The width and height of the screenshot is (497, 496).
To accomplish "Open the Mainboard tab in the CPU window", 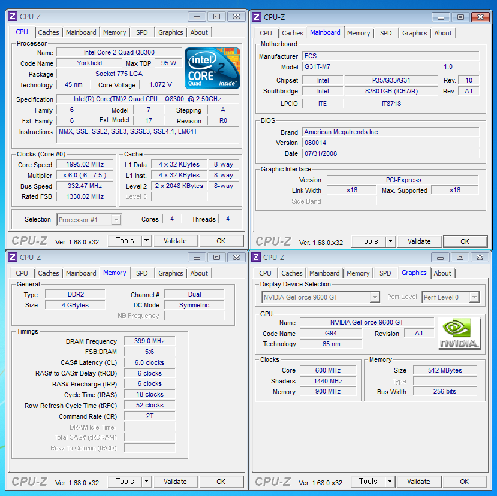I will click(81, 32).
